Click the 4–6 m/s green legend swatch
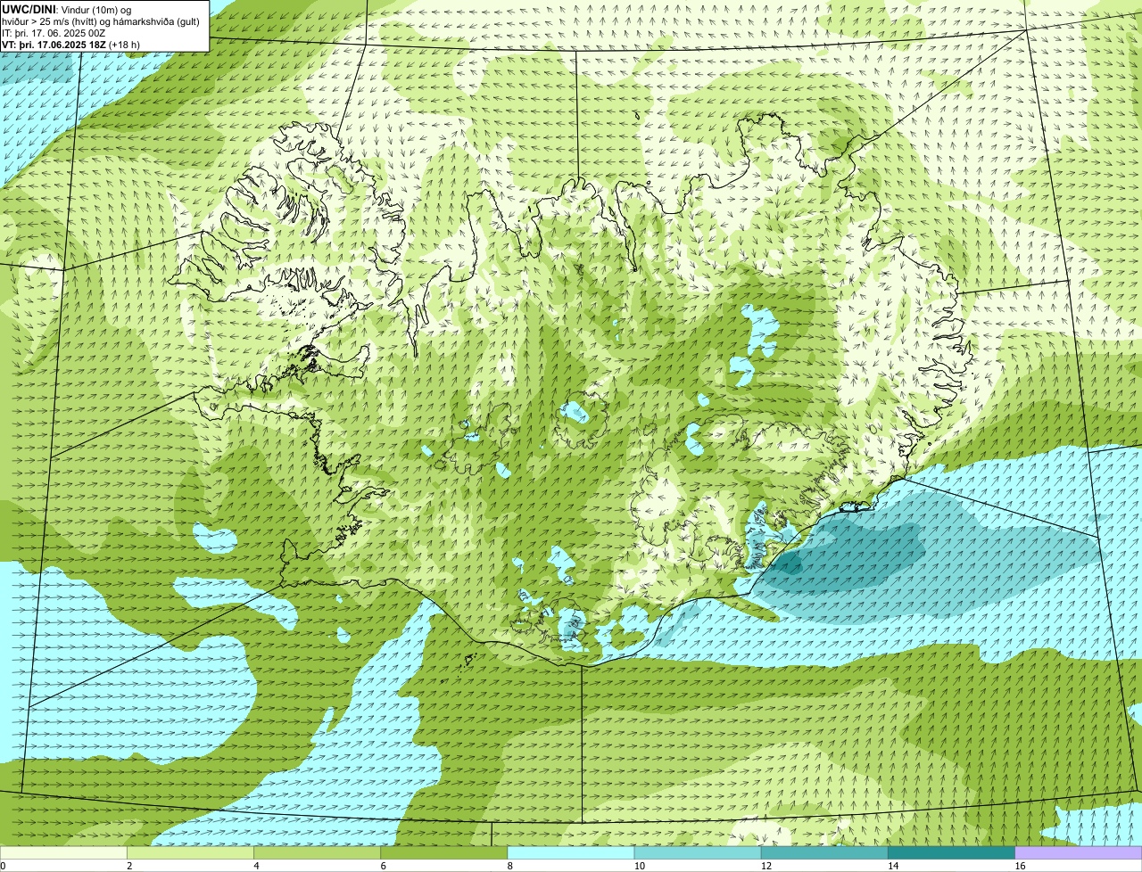Viewport: 1142px width, 872px height. pyautogui.click(x=317, y=853)
